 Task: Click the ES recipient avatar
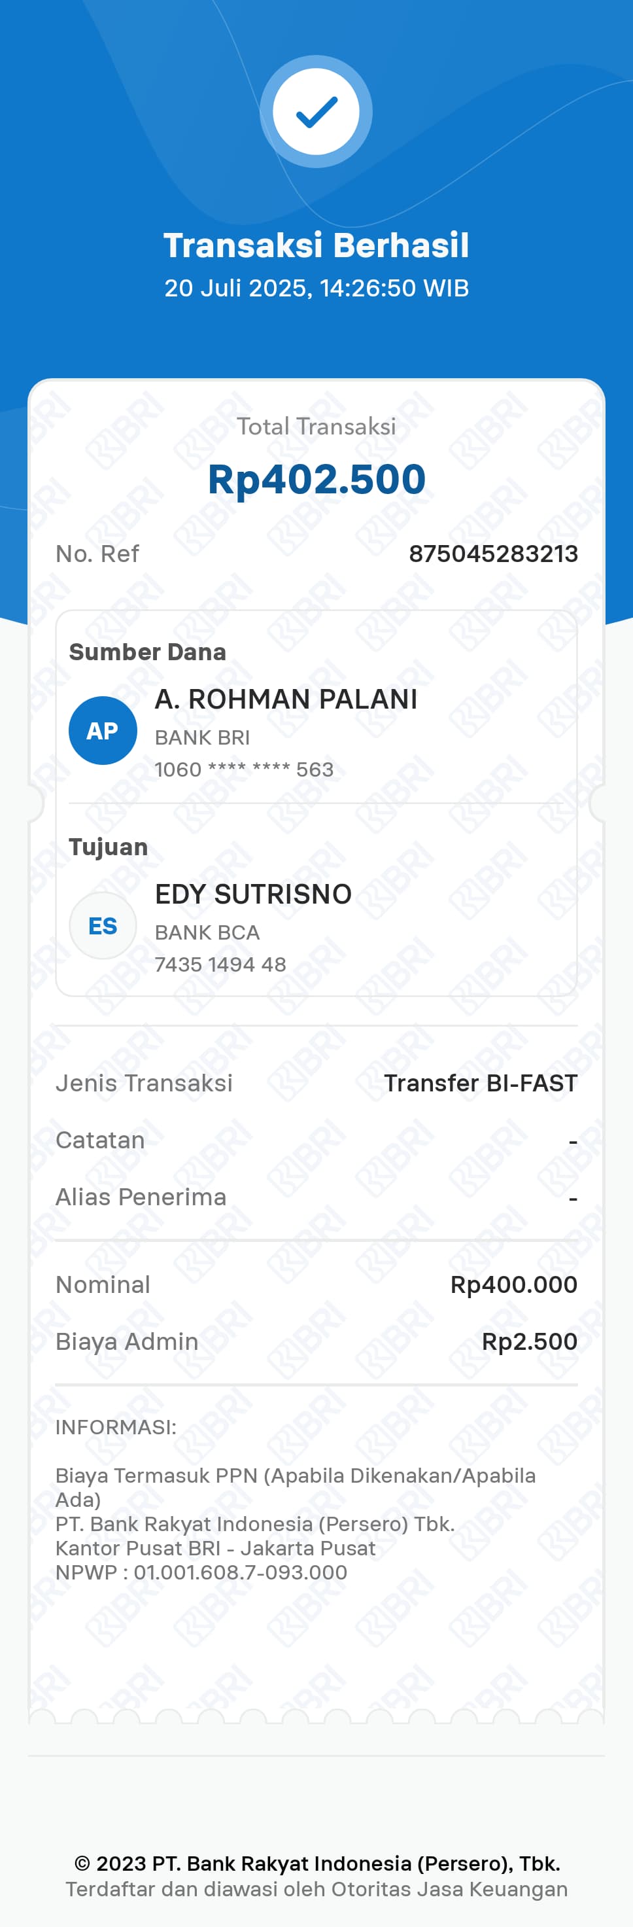click(x=103, y=925)
